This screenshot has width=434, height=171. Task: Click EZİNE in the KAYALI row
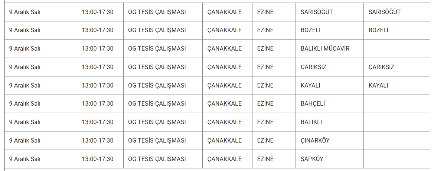[x=265, y=86]
